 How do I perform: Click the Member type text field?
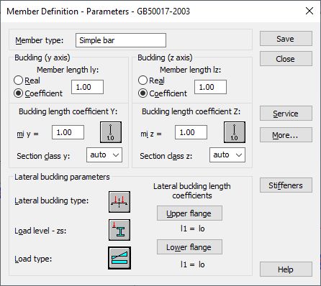point(121,40)
